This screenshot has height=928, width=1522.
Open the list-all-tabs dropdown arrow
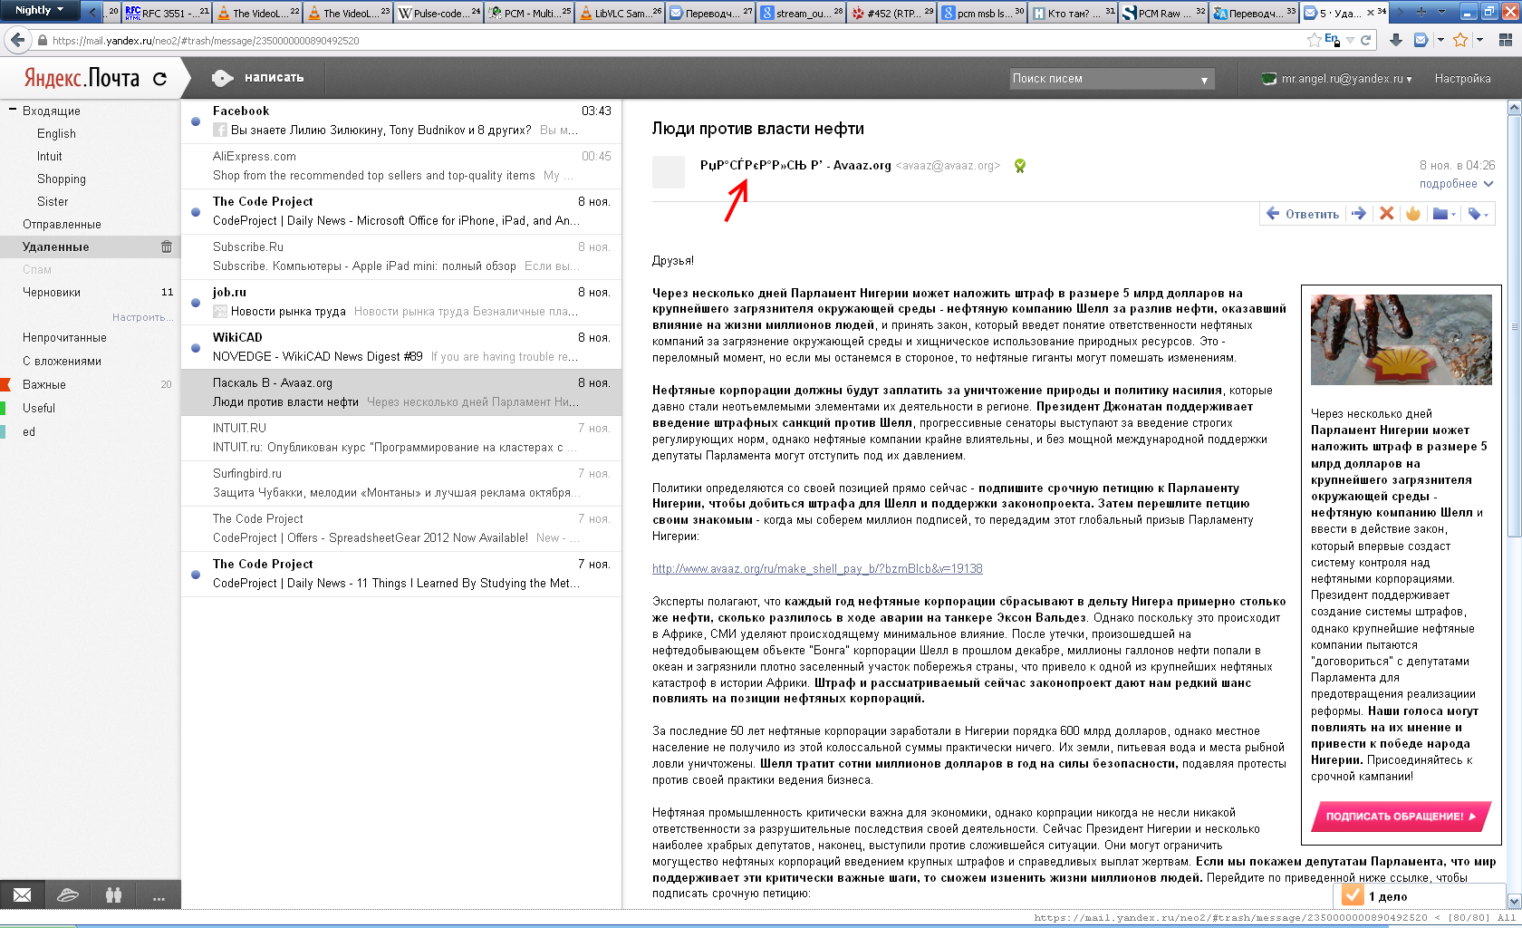pyautogui.click(x=1440, y=12)
